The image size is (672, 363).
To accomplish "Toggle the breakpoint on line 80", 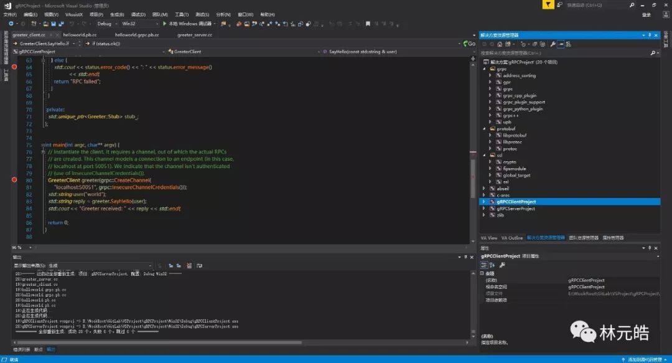I will click(14, 180).
